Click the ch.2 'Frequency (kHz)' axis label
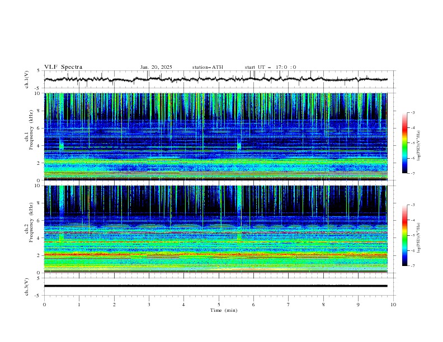The width and height of the screenshot is (443, 342). click(31, 222)
